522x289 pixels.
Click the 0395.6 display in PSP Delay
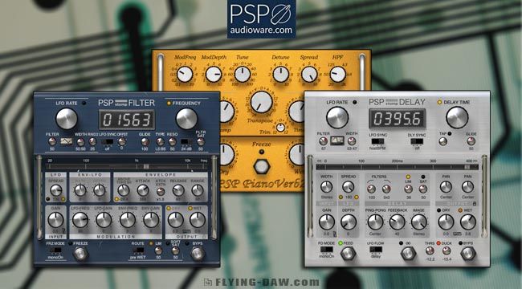[397, 119]
